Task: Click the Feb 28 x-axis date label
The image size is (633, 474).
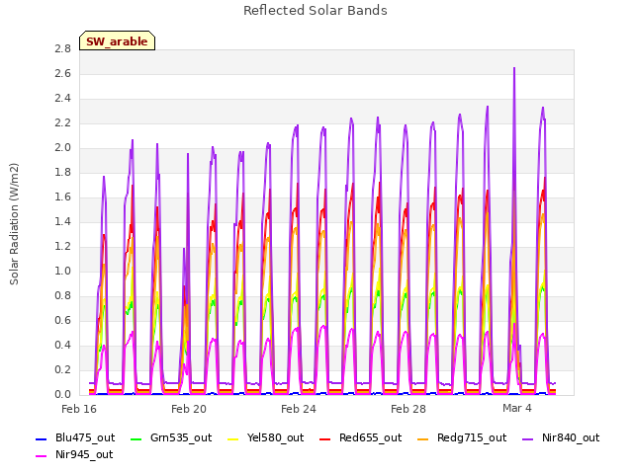Action: tap(408, 409)
